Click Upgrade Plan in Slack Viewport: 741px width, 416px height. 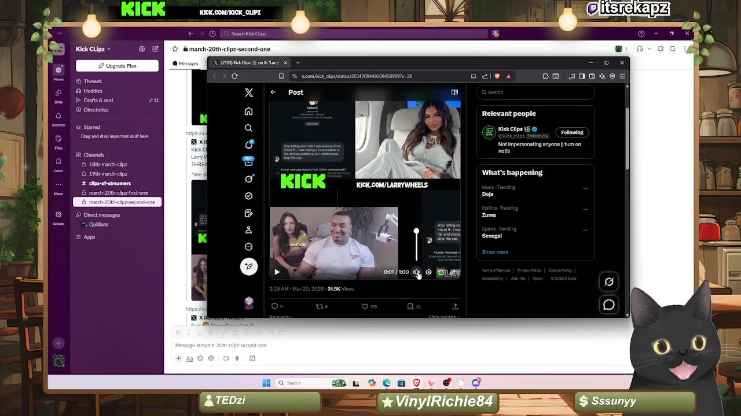click(117, 66)
